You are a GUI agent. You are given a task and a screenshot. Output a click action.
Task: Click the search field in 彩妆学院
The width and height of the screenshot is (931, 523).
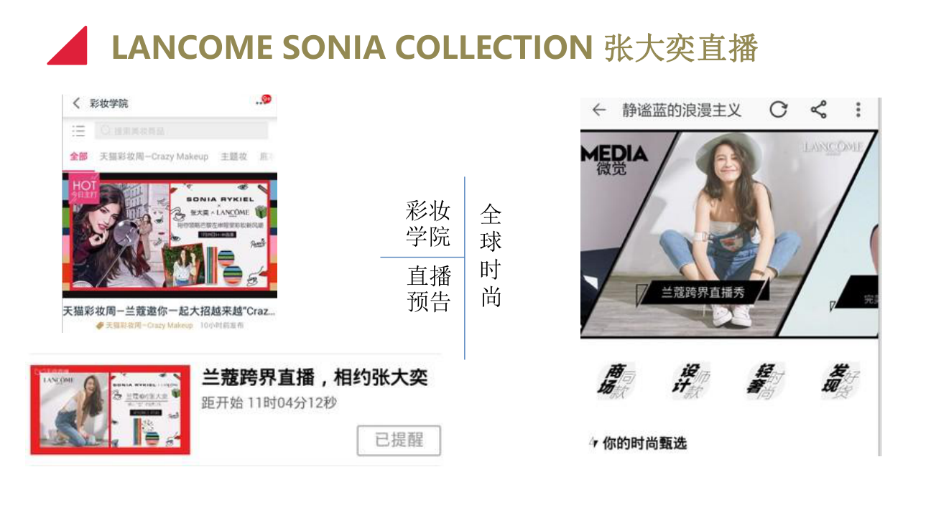182,131
